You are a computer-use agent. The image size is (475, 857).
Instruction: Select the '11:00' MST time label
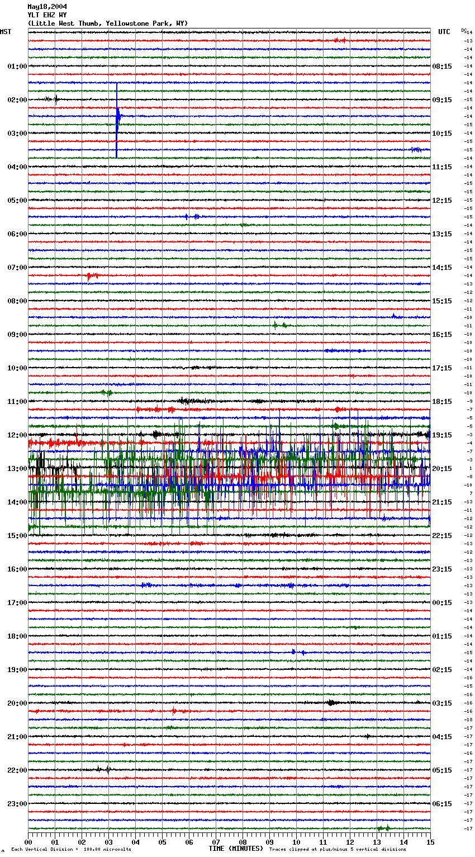[17, 402]
